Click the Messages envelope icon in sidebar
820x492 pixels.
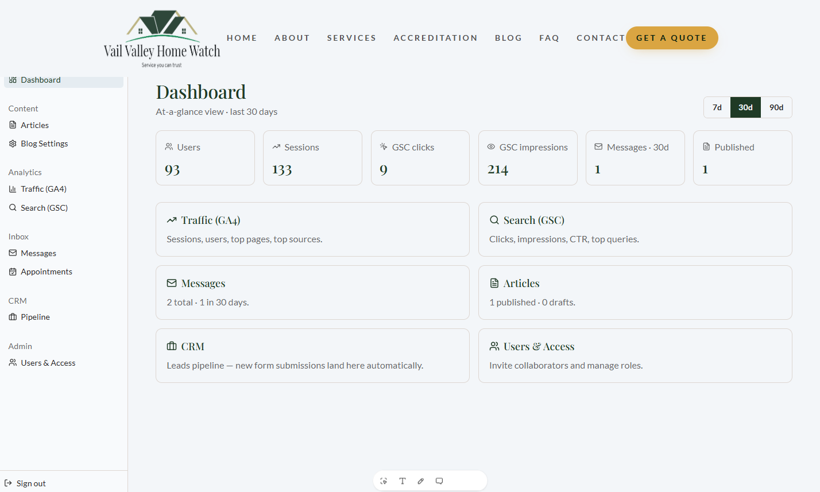tap(13, 253)
